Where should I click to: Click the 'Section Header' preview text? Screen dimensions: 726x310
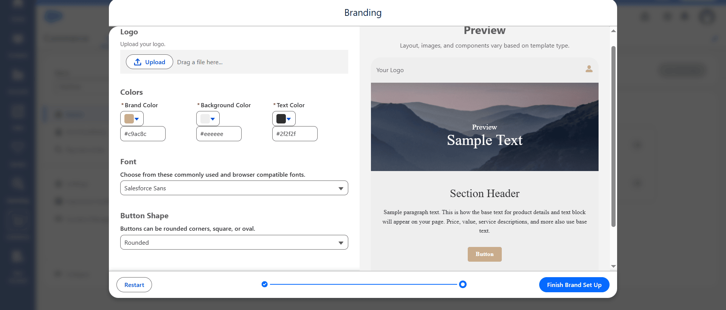point(485,193)
